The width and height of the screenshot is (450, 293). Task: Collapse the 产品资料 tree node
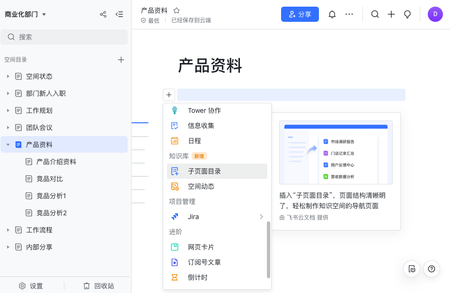pyautogui.click(x=8, y=145)
